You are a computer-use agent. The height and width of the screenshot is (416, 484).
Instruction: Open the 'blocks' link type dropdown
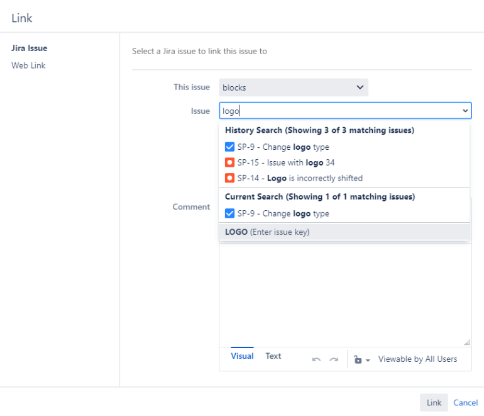pos(294,87)
